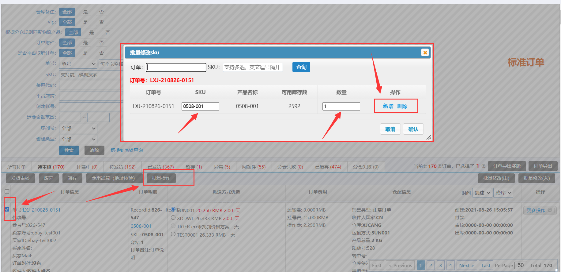The height and width of the screenshot is (272, 561).
Task: Close the 批量修改sku dialog
Action: click(x=425, y=53)
